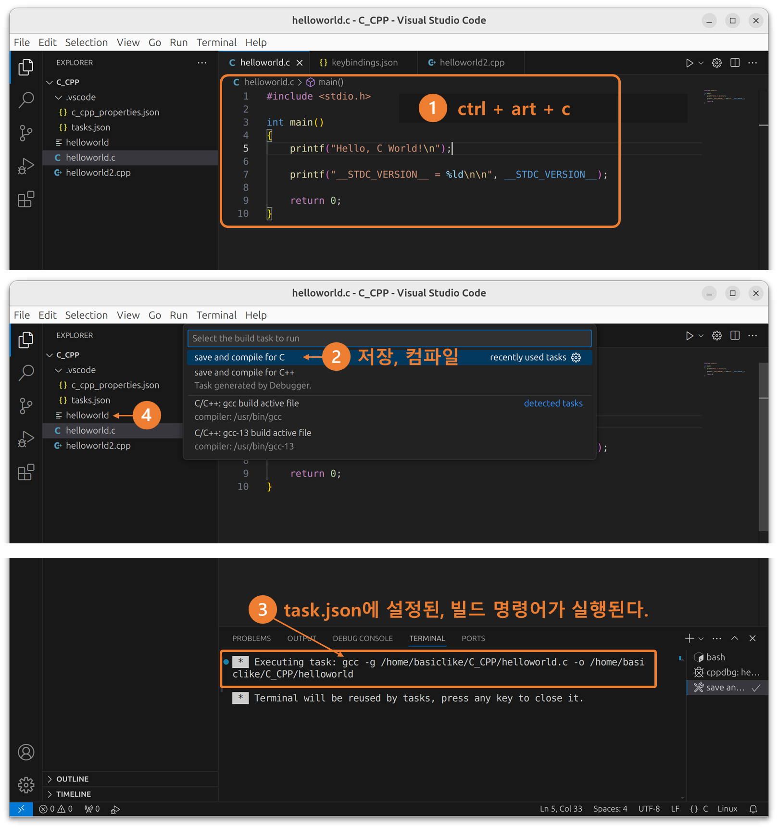The height and width of the screenshot is (828, 778).
Task: Split the editor in the task picker window
Action: click(735, 336)
